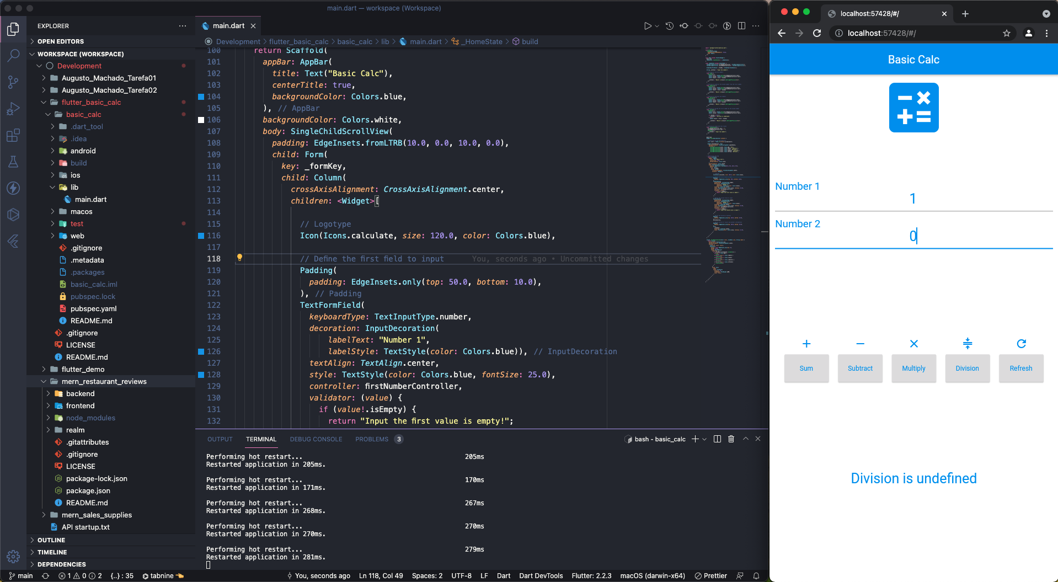This screenshot has height=582, width=1058.
Task: Synchronize changes in the status bar
Action: [46, 576]
